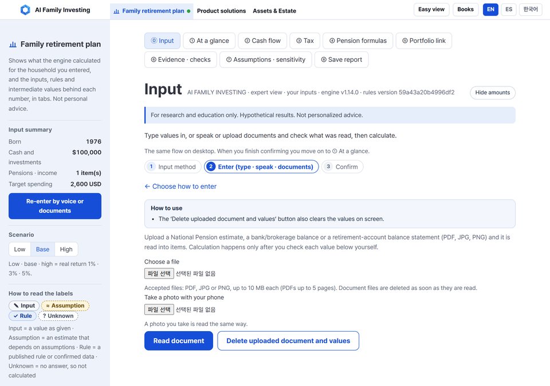This screenshot has height=386, width=550.
Task: Select the Family retirement plan navigation tab
Action: tap(152, 11)
